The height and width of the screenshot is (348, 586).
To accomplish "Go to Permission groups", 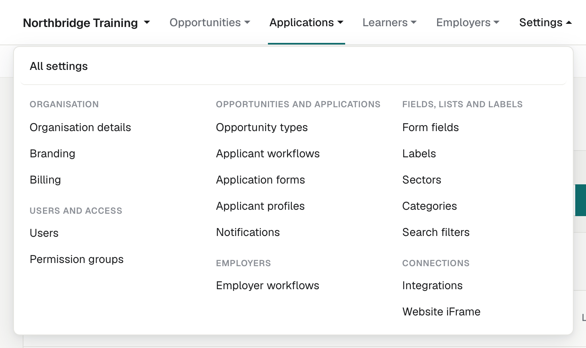I will pyautogui.click(x=77, y=259).
